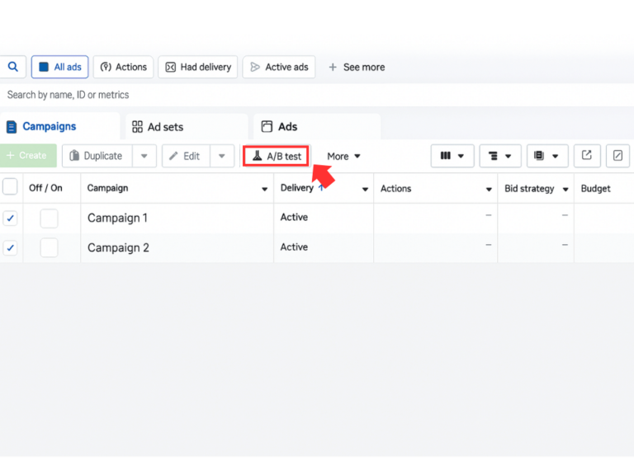Image resolution: width=634 pixels, height=475 pixels.
Task: Click the Campaigns tab document icon
Action: pos(12,127)
